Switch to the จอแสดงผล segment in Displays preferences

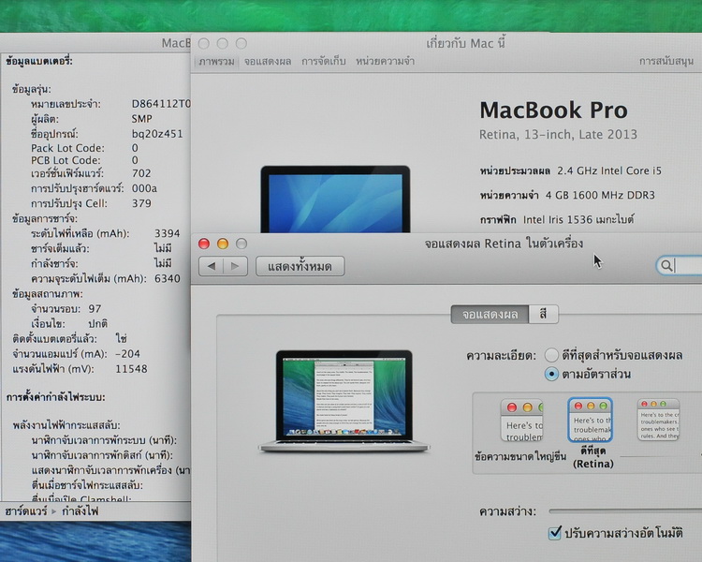click(x=490, y=314)
